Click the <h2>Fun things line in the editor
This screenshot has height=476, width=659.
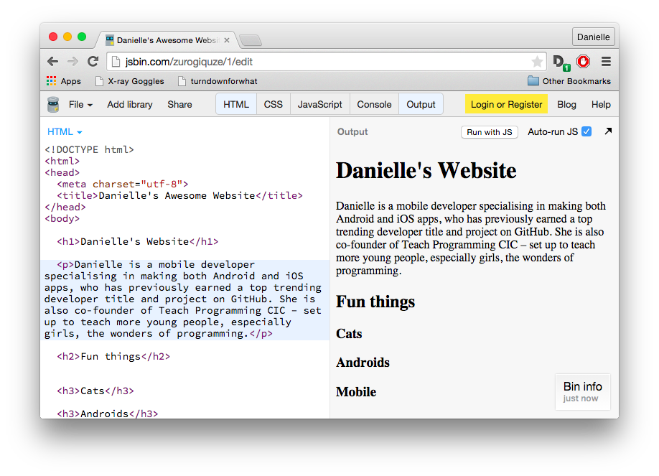click(113, 357)
